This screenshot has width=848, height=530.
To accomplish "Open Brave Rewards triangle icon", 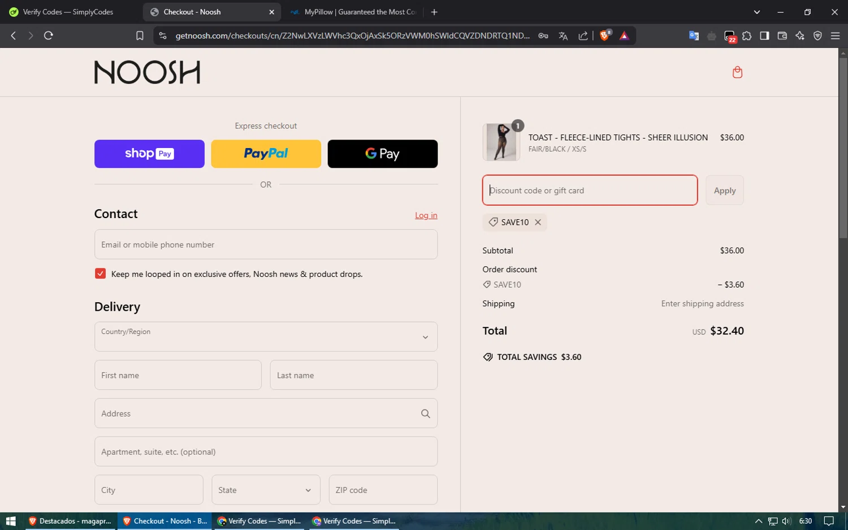I will (624, 36).
